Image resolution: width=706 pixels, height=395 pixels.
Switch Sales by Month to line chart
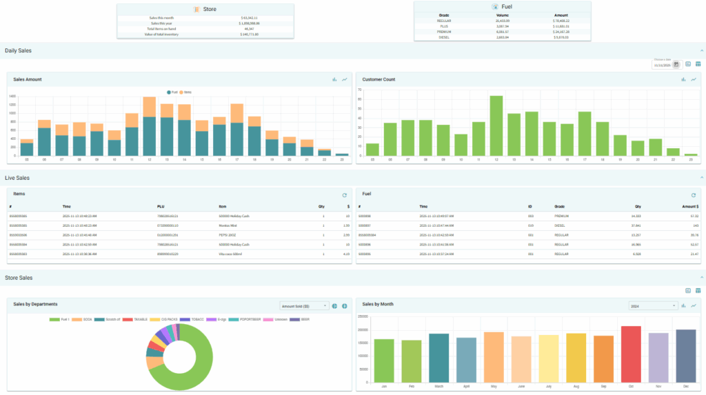(694, 305)
